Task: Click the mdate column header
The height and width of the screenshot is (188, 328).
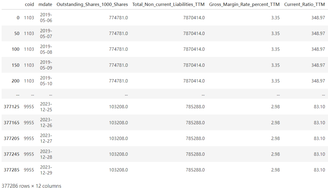Action: pos(45,5)
